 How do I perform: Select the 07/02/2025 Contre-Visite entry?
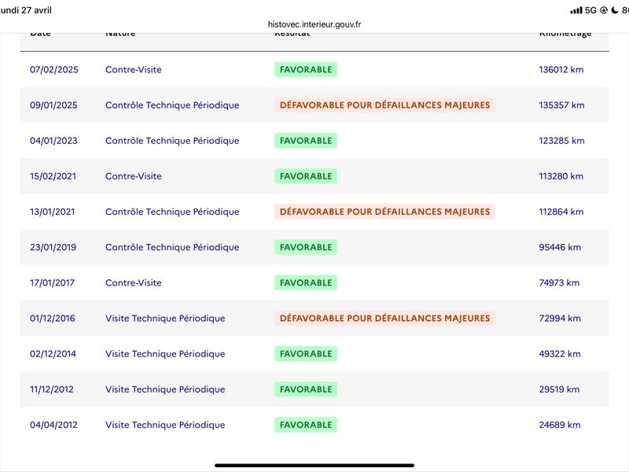314,69
